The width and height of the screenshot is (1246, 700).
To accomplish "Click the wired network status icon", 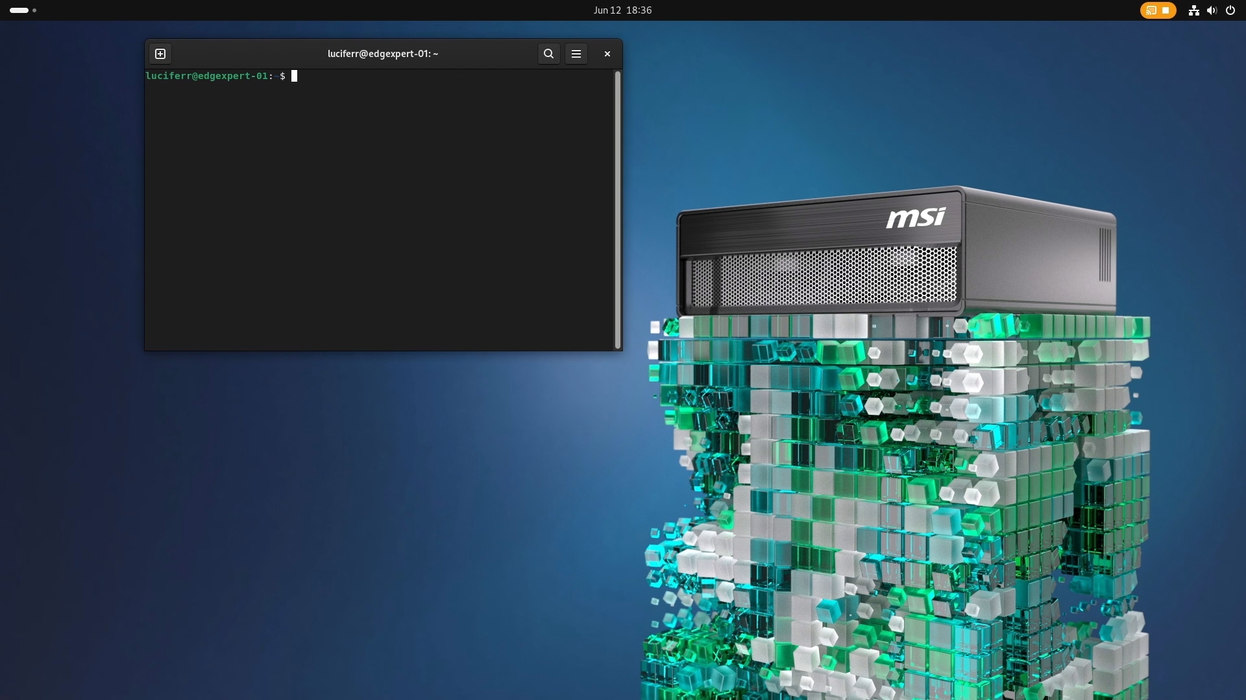I will (1193, 10).
